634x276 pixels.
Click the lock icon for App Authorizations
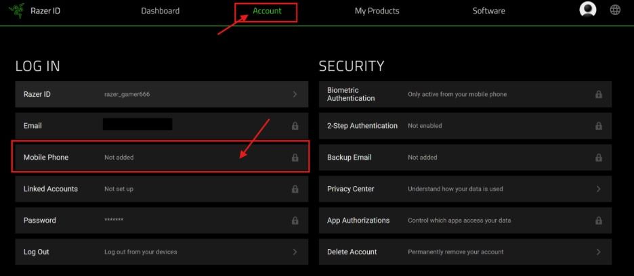pyautogui.click(x=598, y=221)
